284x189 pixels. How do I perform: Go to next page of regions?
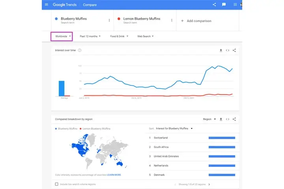pyautogui.click(x=209, y=184)
